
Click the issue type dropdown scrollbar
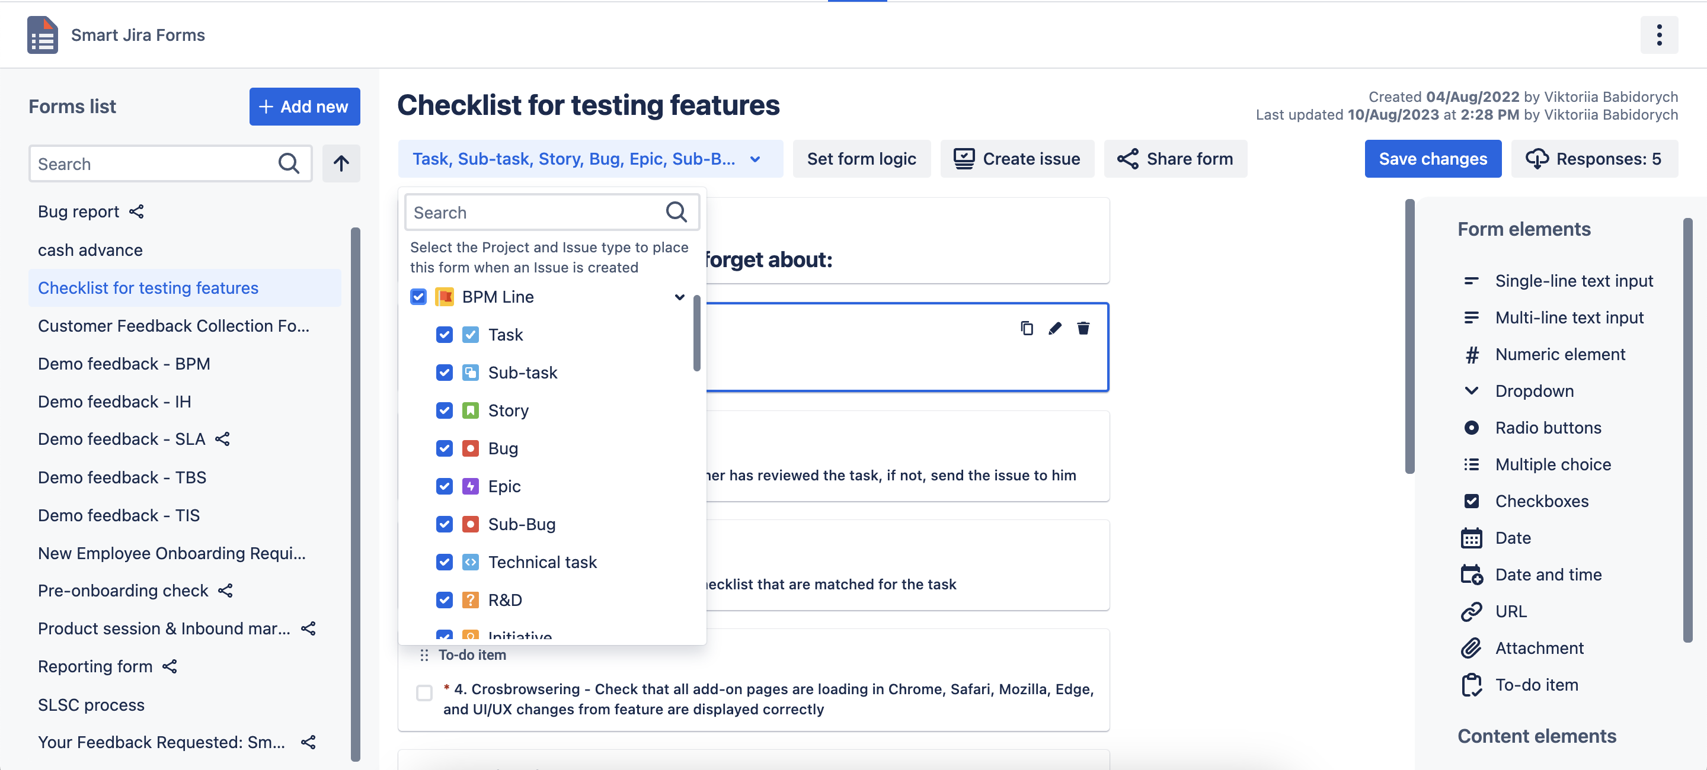696,334
